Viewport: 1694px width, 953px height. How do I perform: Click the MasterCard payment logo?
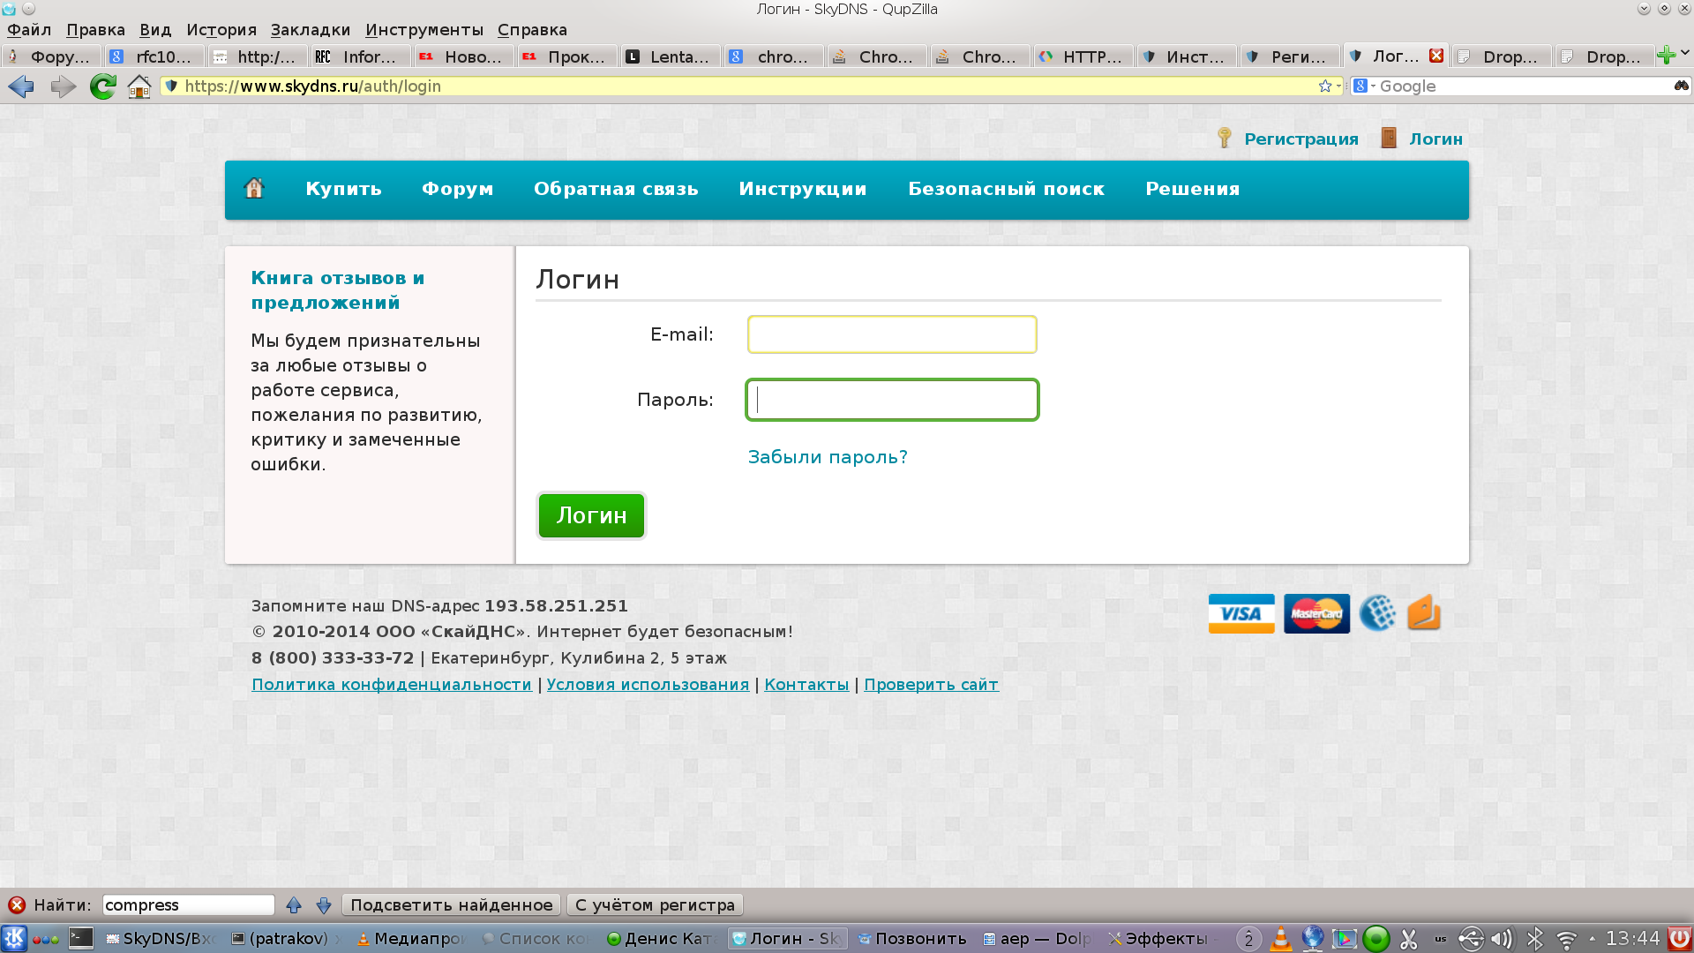click(x=1316, y=613)
